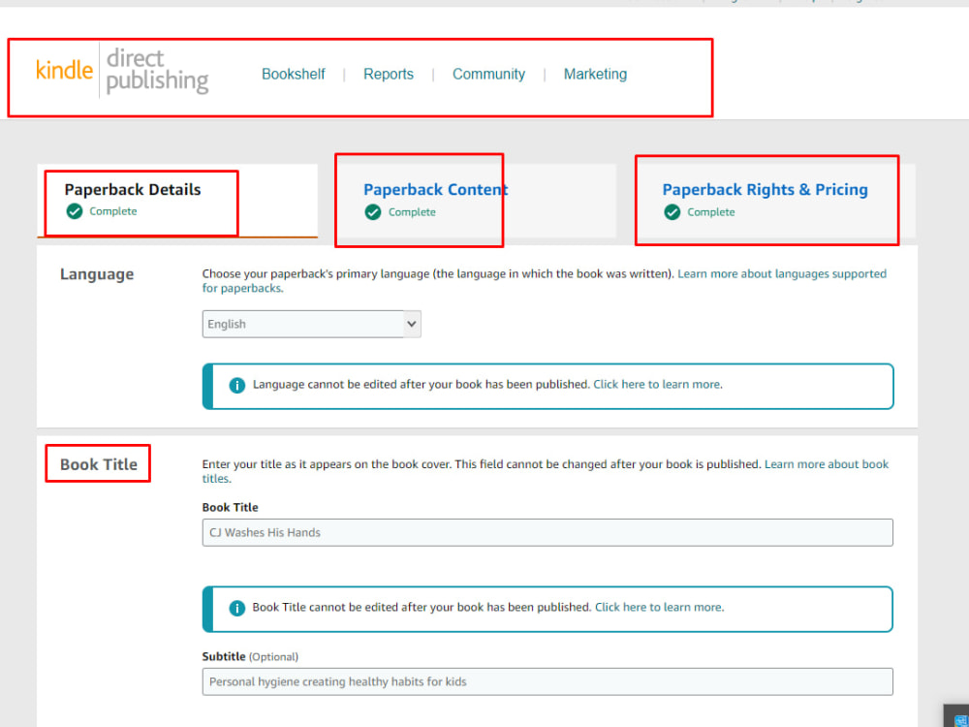Click the Book Title input field
969x727 pixels.
547,532
